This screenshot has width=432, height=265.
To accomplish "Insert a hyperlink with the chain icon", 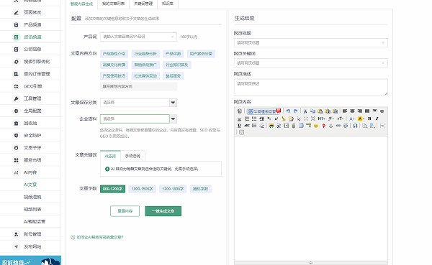I will pos(338,126).
